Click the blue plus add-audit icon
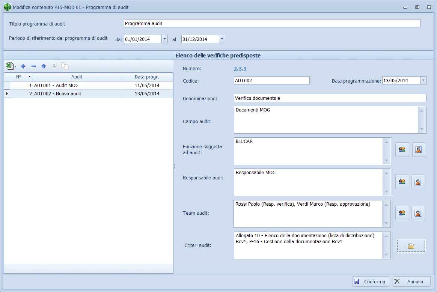Viewport: 437px width, 292px height. click(x=23, y=66)
